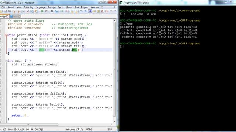Open the ? help menu
The width and height of the screenshot is (236, 132).
[x=102, y=7]
